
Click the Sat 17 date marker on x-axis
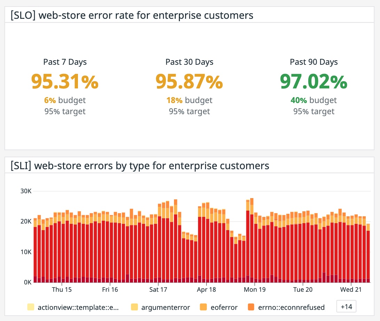pyautogui.click(x=158, y=289)
